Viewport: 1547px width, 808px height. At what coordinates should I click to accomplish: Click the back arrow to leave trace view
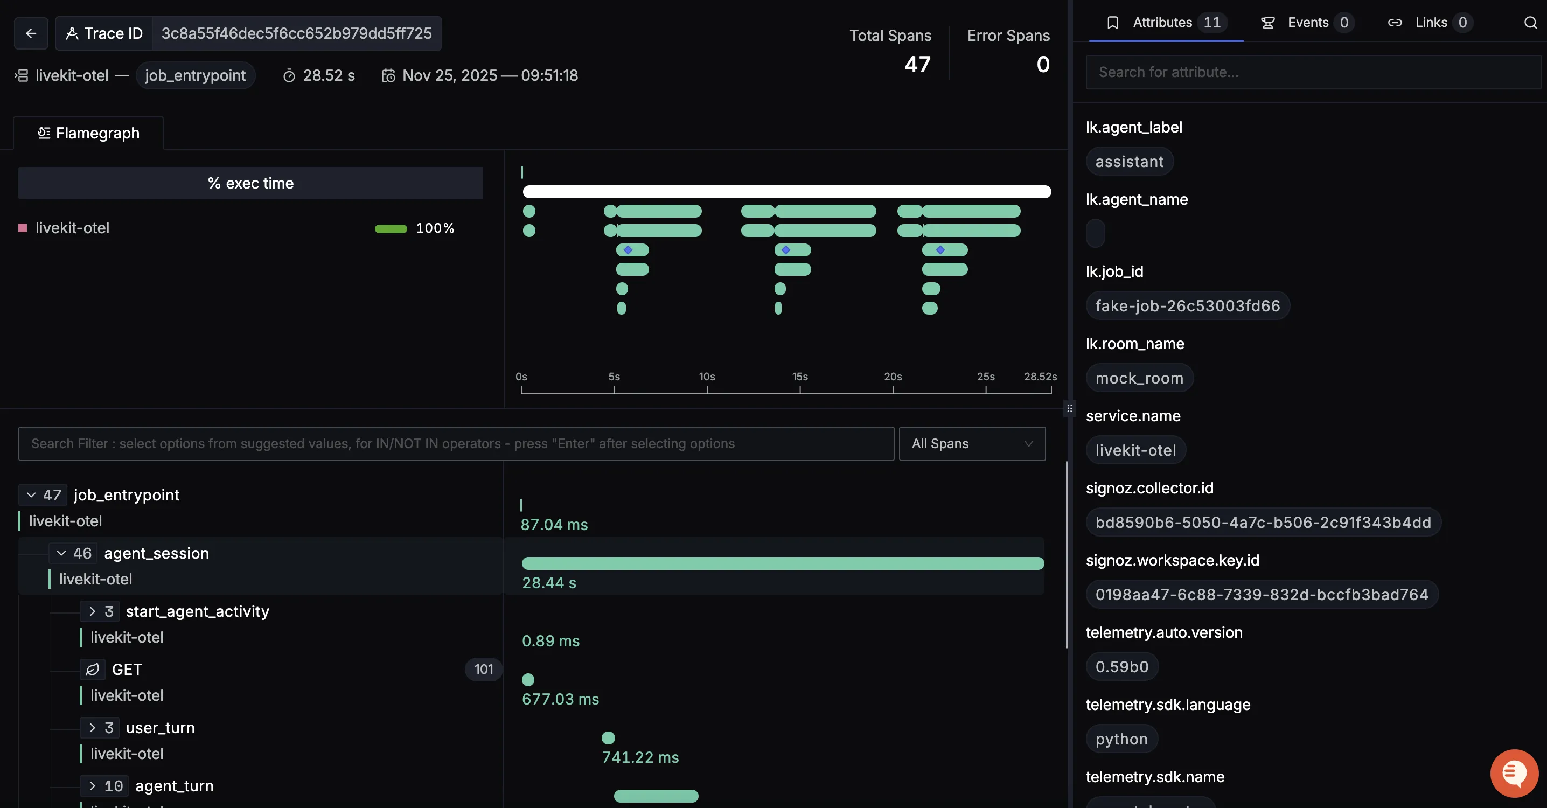pos(31,33)
